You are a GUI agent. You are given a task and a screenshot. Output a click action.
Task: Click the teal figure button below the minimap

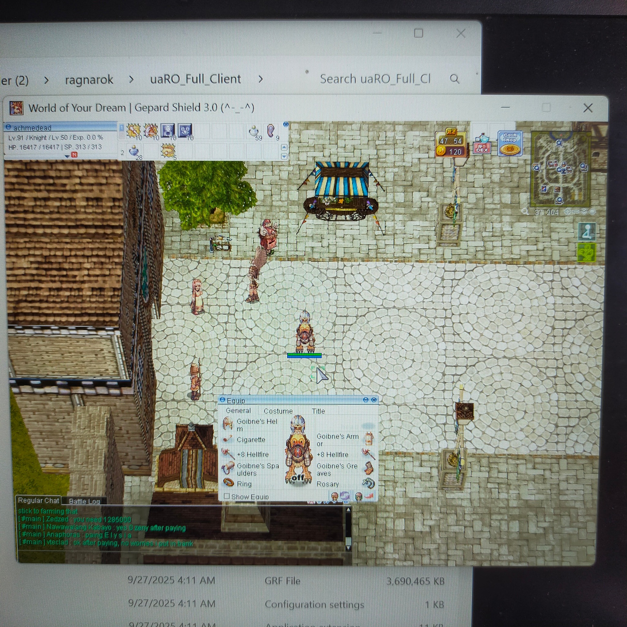tap(587, 231)
